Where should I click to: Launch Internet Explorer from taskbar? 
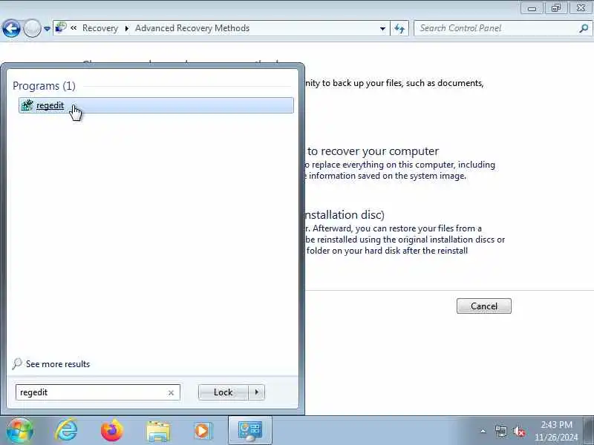66,430
